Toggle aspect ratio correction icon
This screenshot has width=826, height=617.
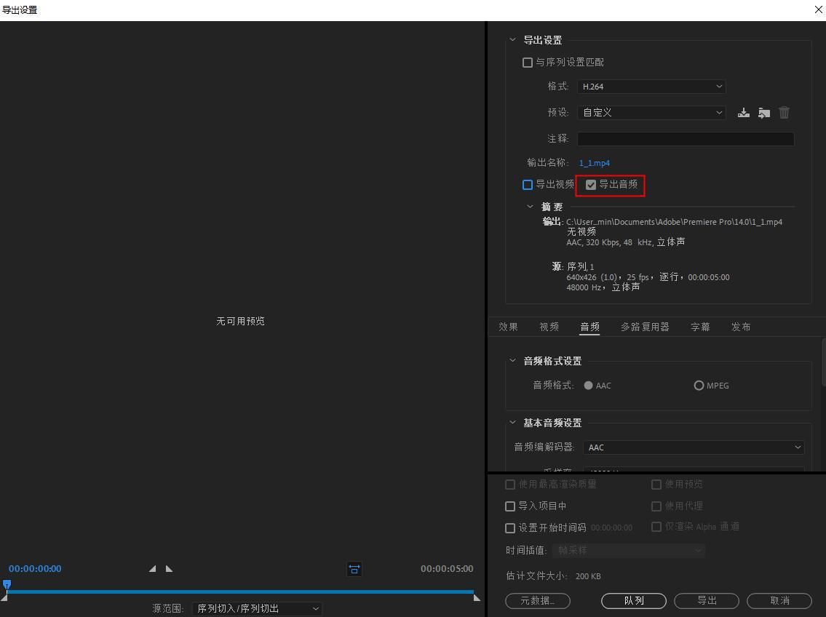coord(354,569)
